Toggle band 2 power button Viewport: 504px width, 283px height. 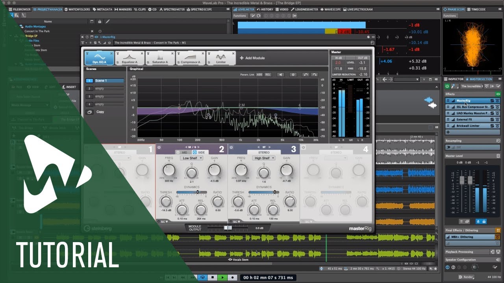coord(159,147)
